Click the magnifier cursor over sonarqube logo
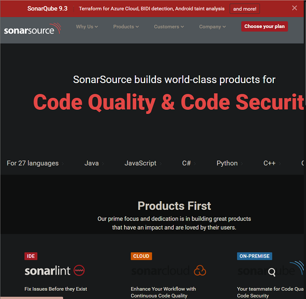The width and height of the screenshot is (306, 299). (x=271, y=272)
